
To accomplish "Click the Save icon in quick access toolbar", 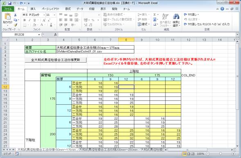I will 10,3.
